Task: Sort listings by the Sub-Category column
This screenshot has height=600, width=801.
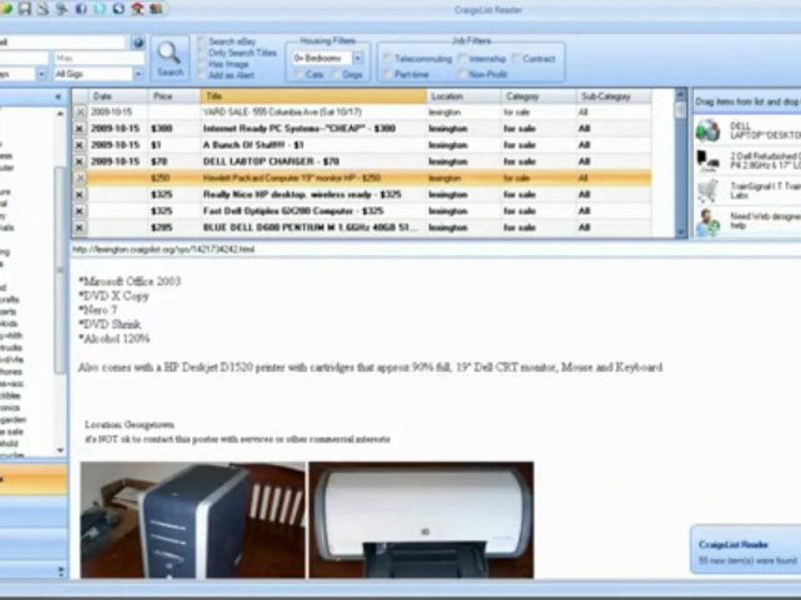Action: tap(614, 97)
